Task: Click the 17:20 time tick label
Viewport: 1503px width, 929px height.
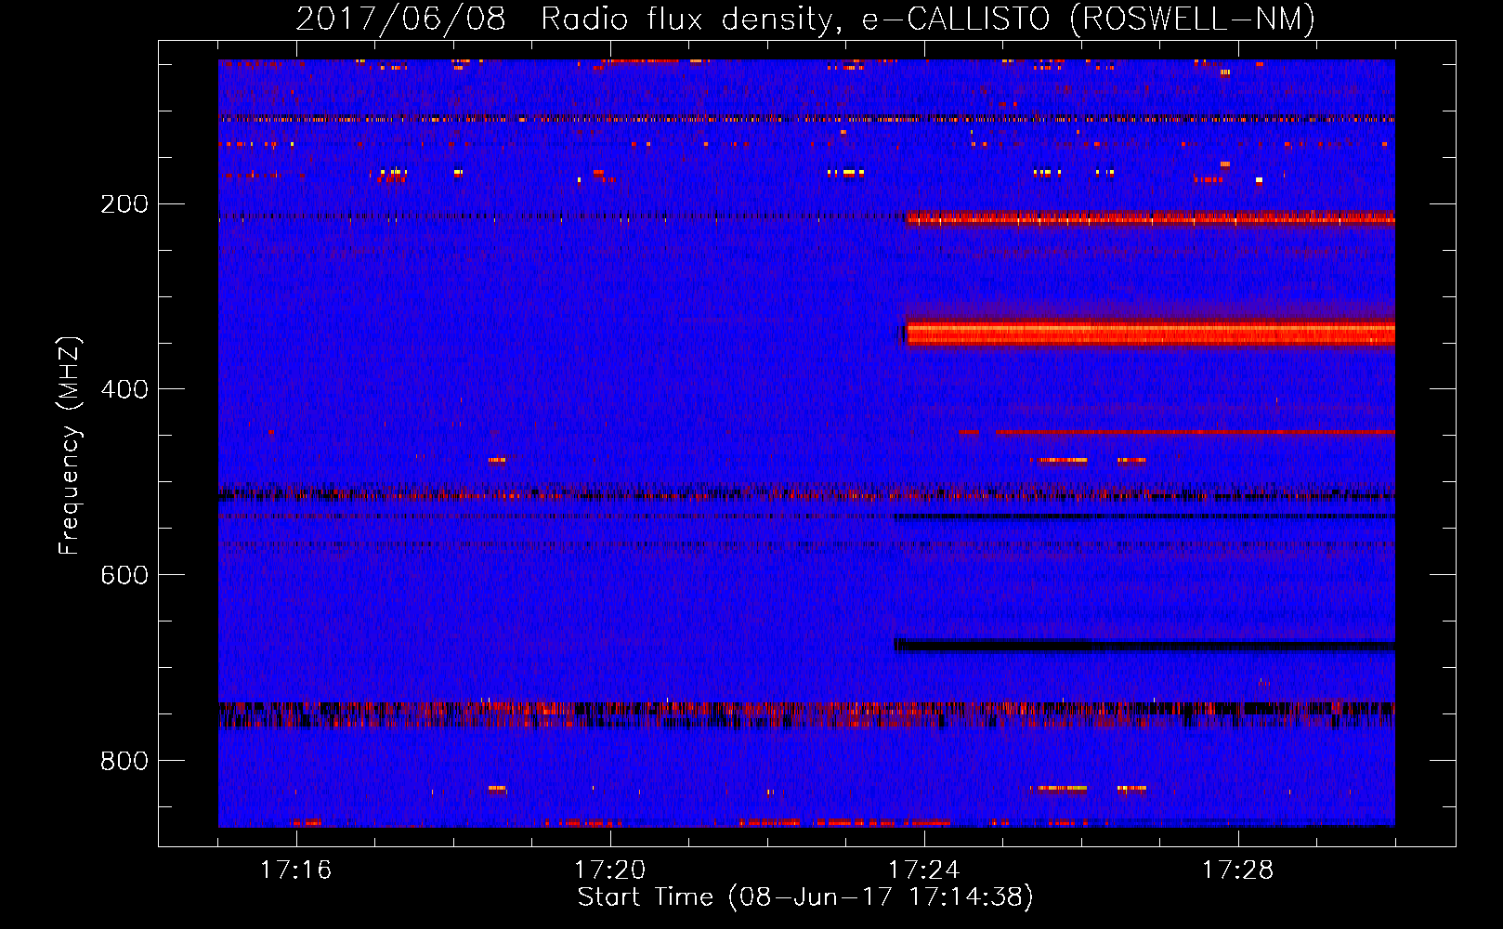Action: 610,870
